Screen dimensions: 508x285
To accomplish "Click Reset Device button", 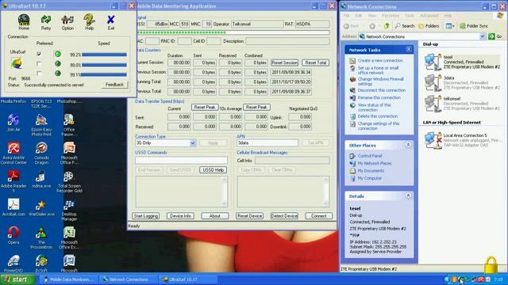I will click(x=249, y=216).
